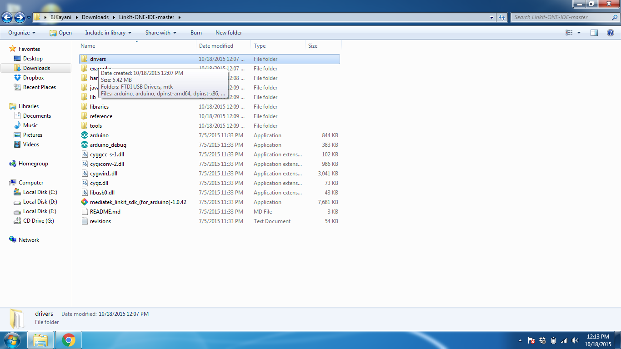This screenshot has width=621, height=349.
Task: Select the tools folder row
Action: pyautogui.click(x=209, y=126)
